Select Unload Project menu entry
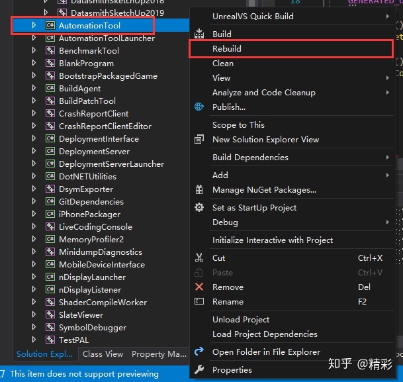Image resolution: width=403 pixels, height=382 pixels. click(x=292, y=320)
